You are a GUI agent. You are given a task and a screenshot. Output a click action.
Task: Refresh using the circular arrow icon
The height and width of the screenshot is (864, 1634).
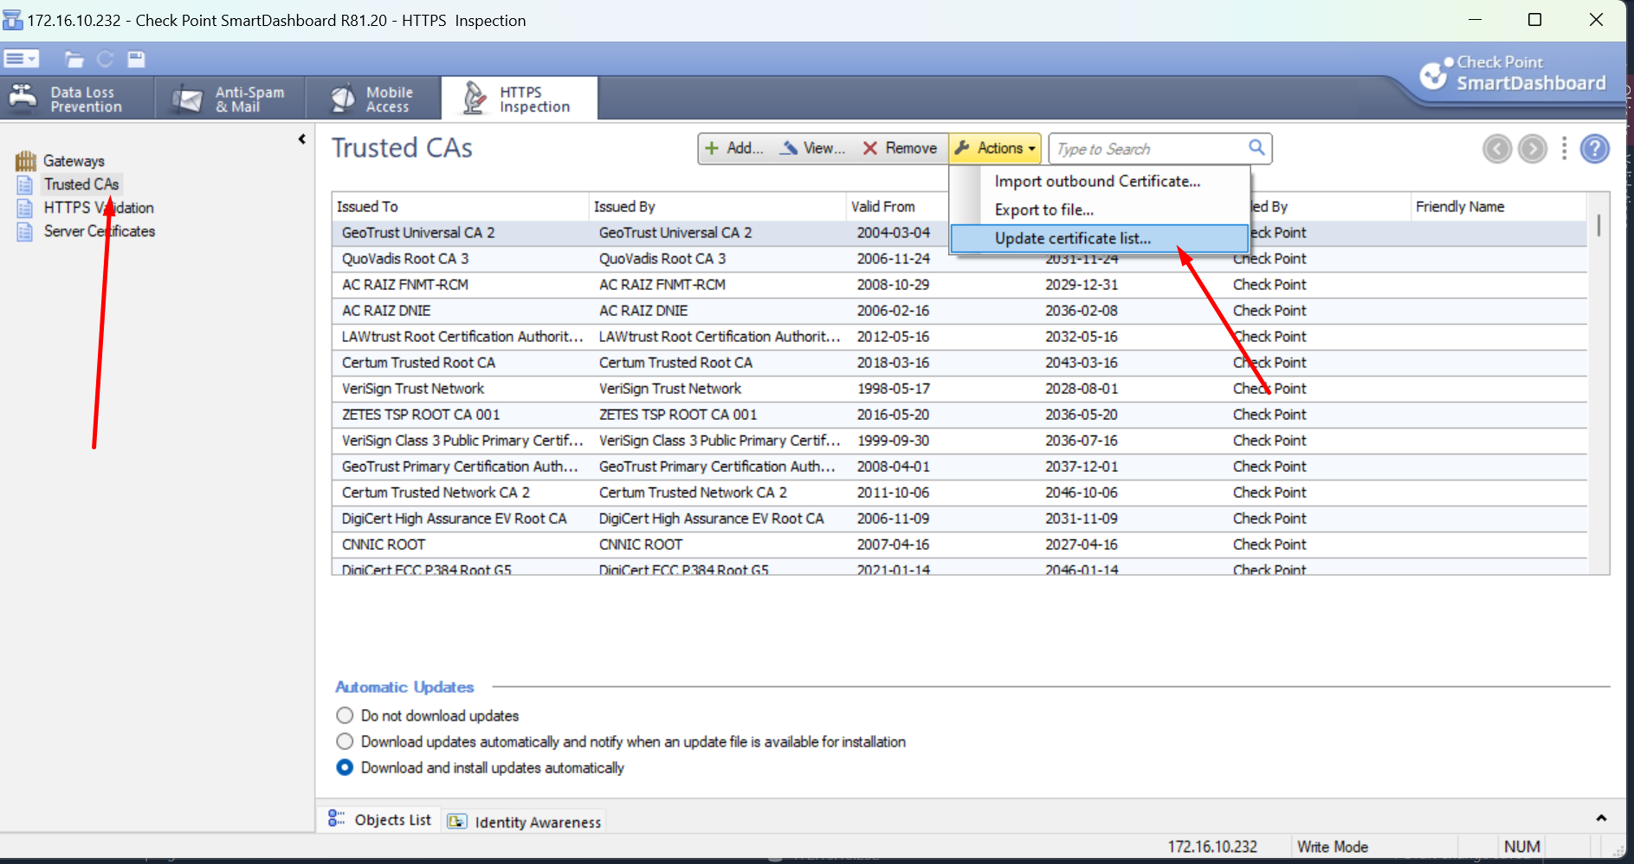coord(105,59)
